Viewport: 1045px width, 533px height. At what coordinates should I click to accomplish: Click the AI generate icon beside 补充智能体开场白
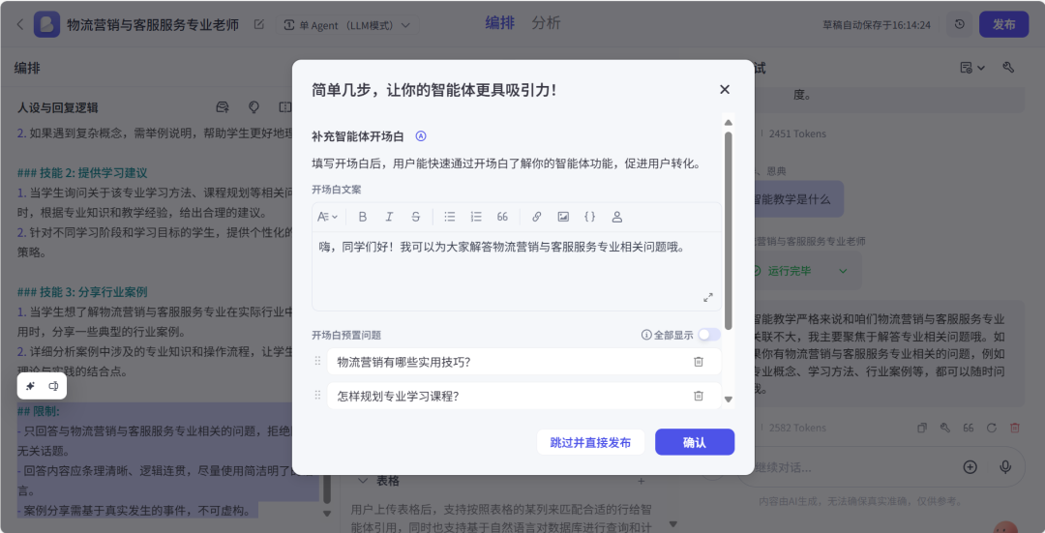pos(421,136)
